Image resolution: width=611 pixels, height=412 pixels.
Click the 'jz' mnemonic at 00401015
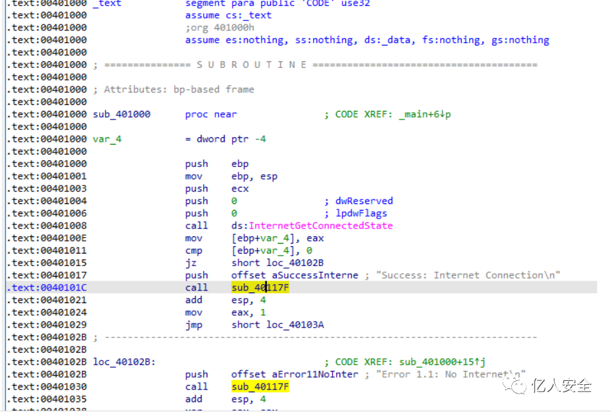tap(190, 263)
